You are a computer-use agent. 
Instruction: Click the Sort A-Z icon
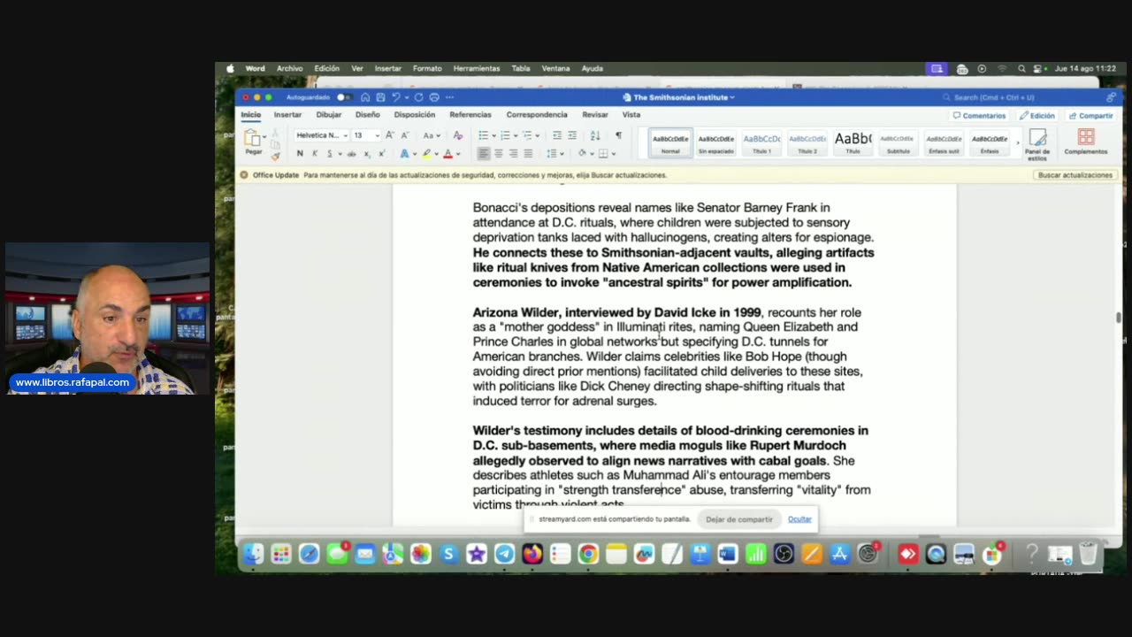595,135
